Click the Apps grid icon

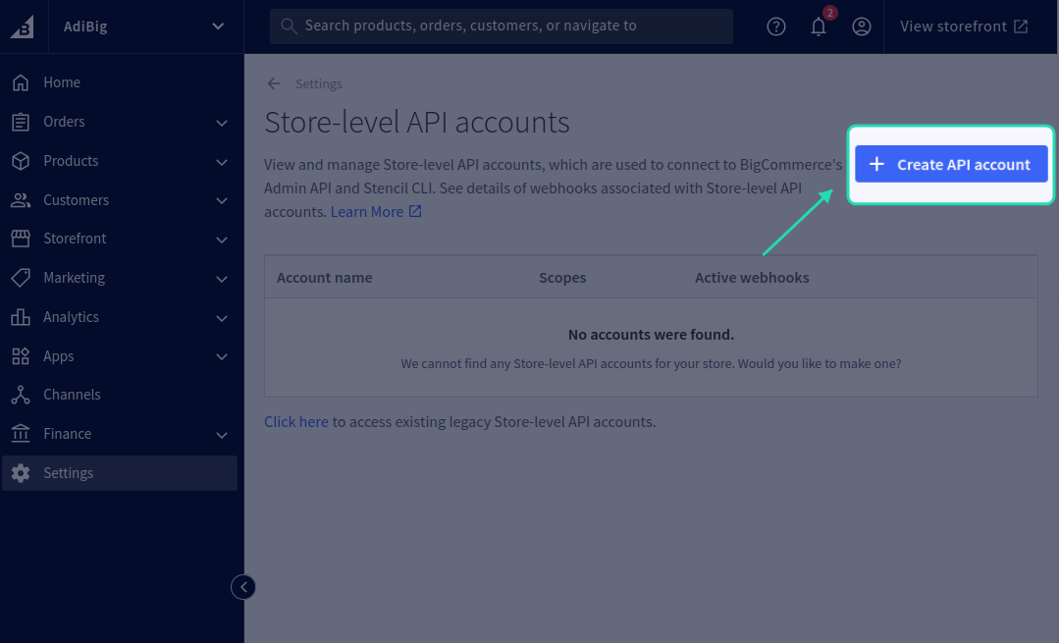click(x=21, y=356)
